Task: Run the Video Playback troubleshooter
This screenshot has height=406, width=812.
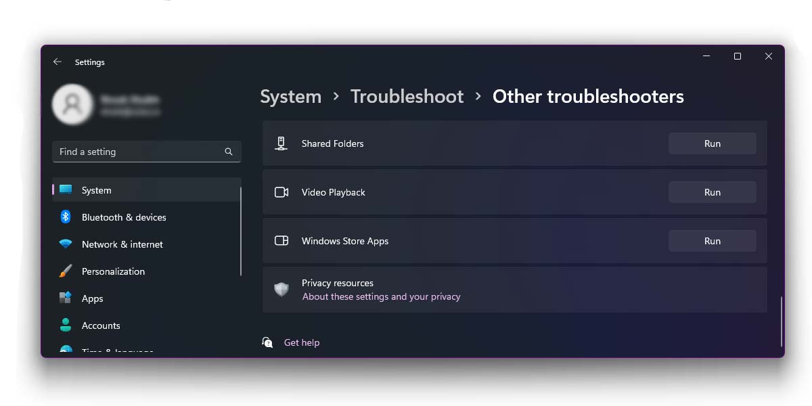Action: point(713,192)
